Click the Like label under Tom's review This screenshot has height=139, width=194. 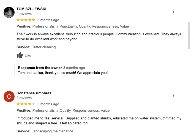[28, 55]
